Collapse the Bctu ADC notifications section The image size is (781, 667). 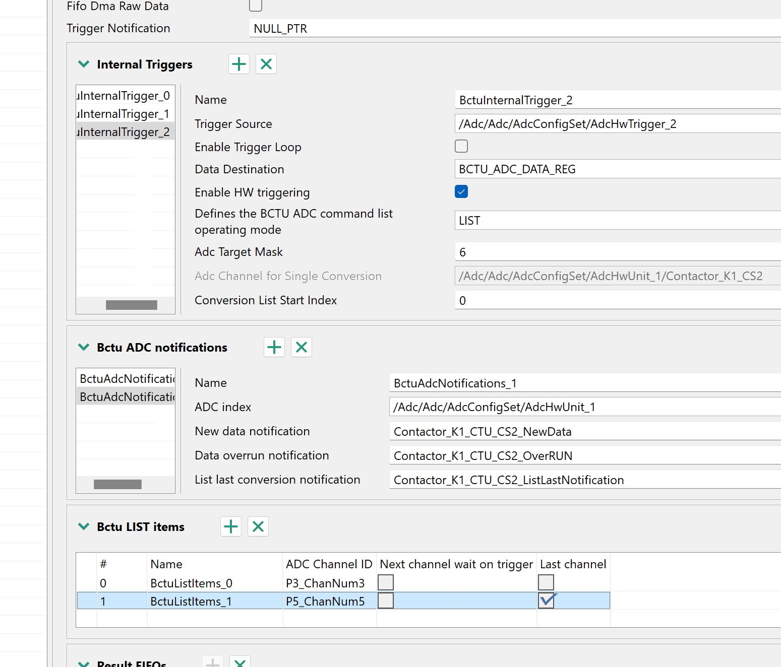(84, 347)
